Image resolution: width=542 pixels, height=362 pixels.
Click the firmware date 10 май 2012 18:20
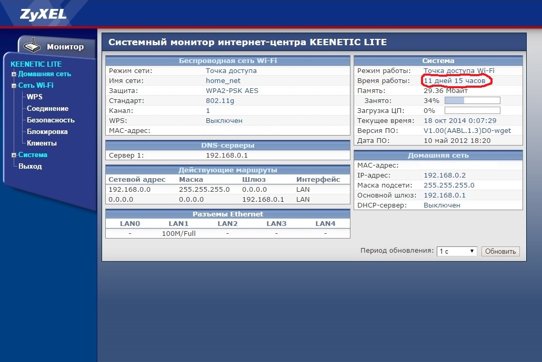(x=457, y=141)
